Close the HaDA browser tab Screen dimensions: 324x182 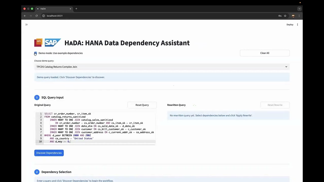point(70,9)
